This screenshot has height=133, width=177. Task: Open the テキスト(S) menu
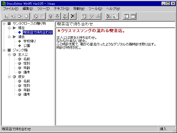[x=61, y=9]
